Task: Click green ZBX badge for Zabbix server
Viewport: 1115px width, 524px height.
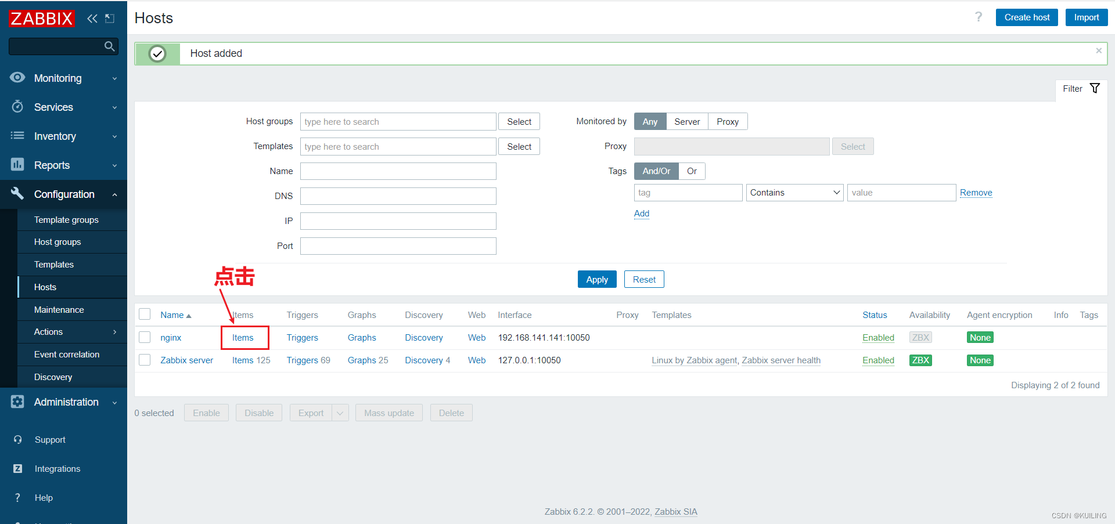Action: [920, 360]
